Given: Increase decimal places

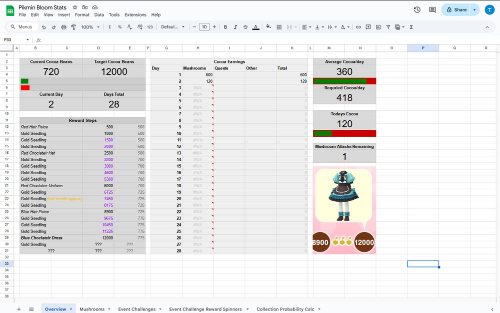Looking at the screenshot, I should (x=139, y=27).
